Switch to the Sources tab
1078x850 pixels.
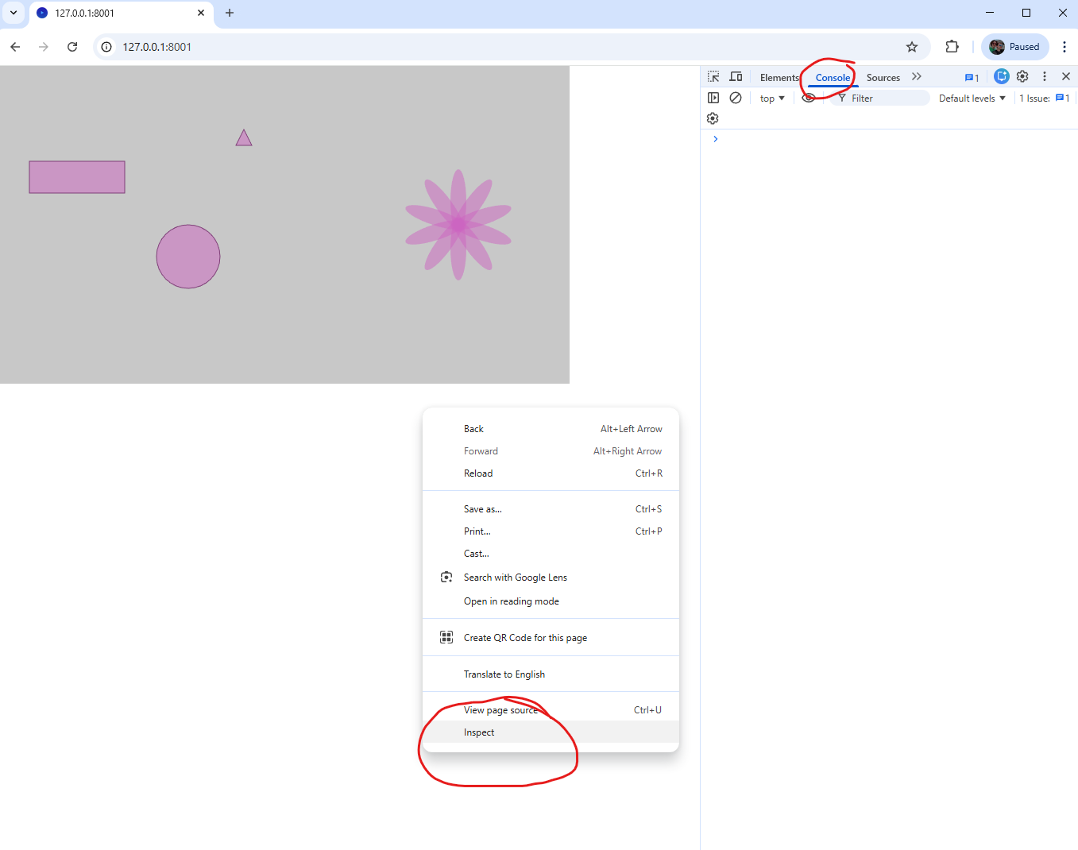883,78
